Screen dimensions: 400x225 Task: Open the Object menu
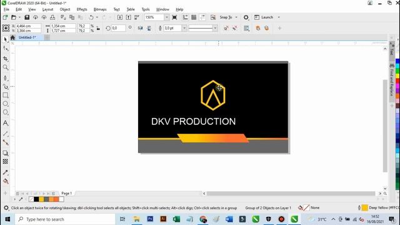click(65, 9)
